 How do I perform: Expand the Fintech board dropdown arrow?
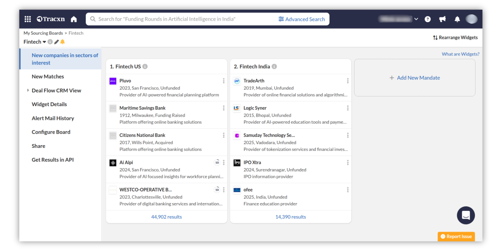(44, 42)
